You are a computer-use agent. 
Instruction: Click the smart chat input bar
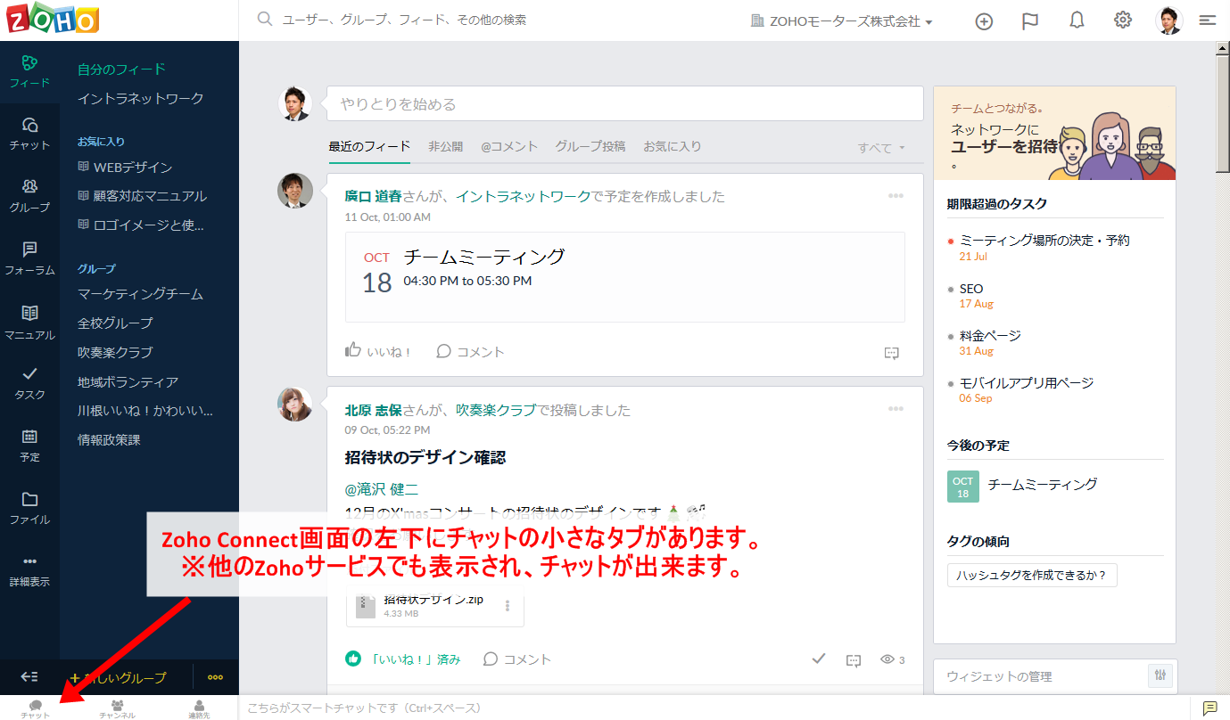(714, 708)
